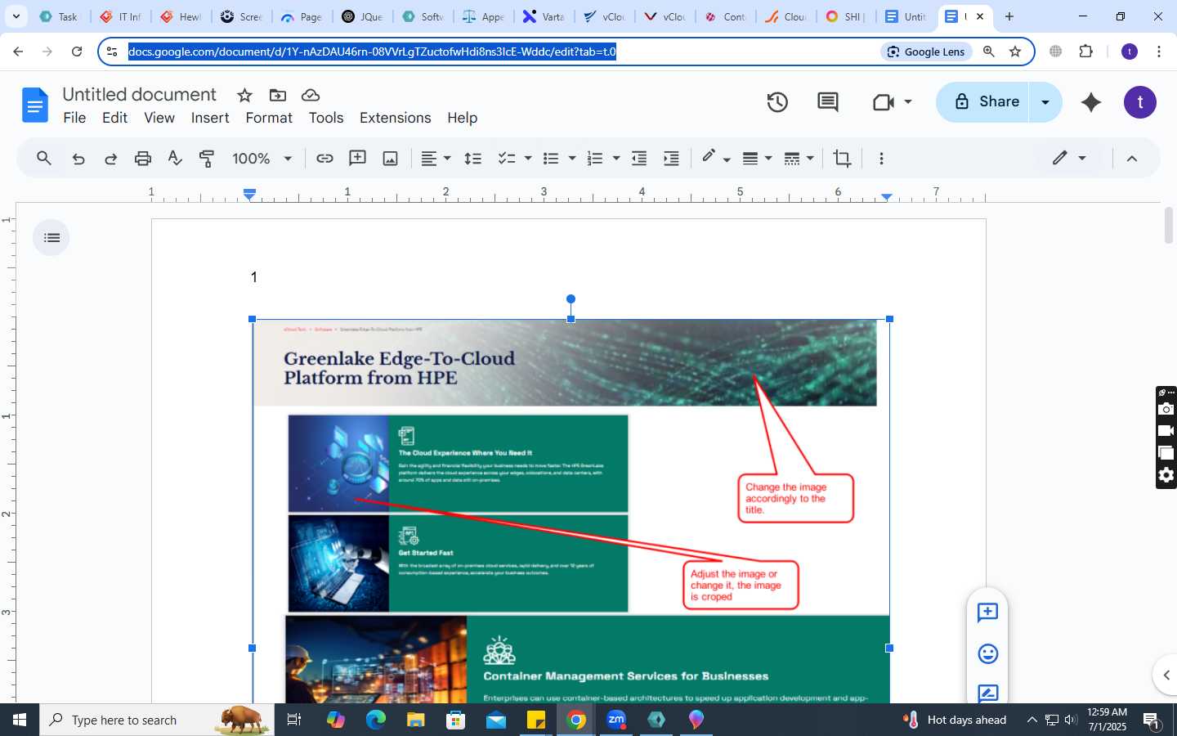Toggle the bulleted list icon
The image size is (1177, 736).
551,159
